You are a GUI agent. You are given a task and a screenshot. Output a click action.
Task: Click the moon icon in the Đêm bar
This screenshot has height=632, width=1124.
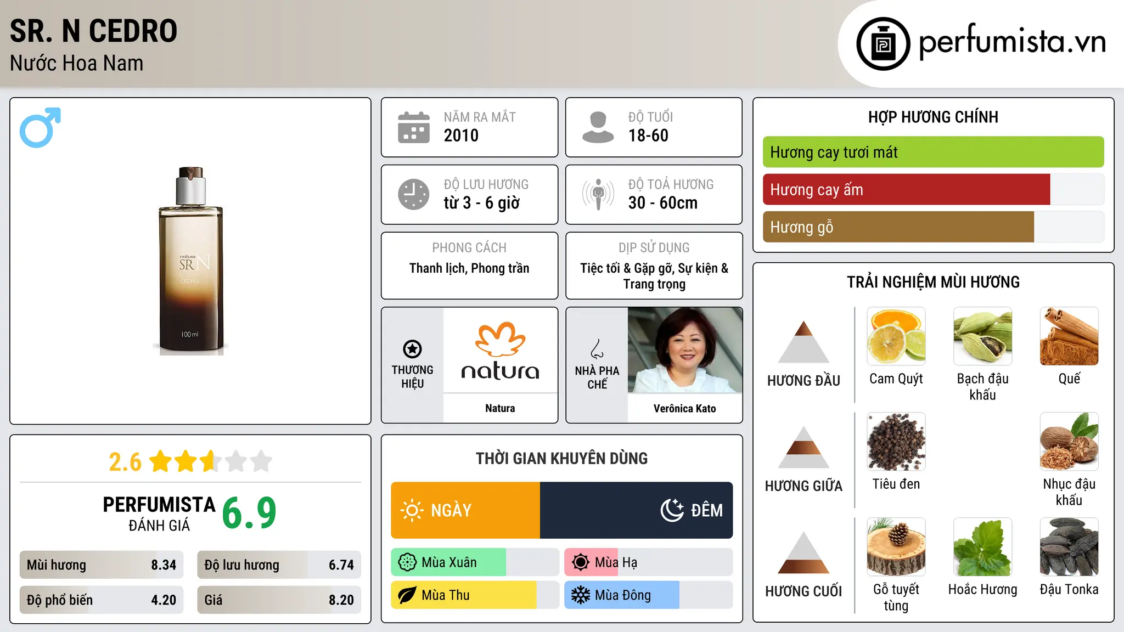[672, 510]
